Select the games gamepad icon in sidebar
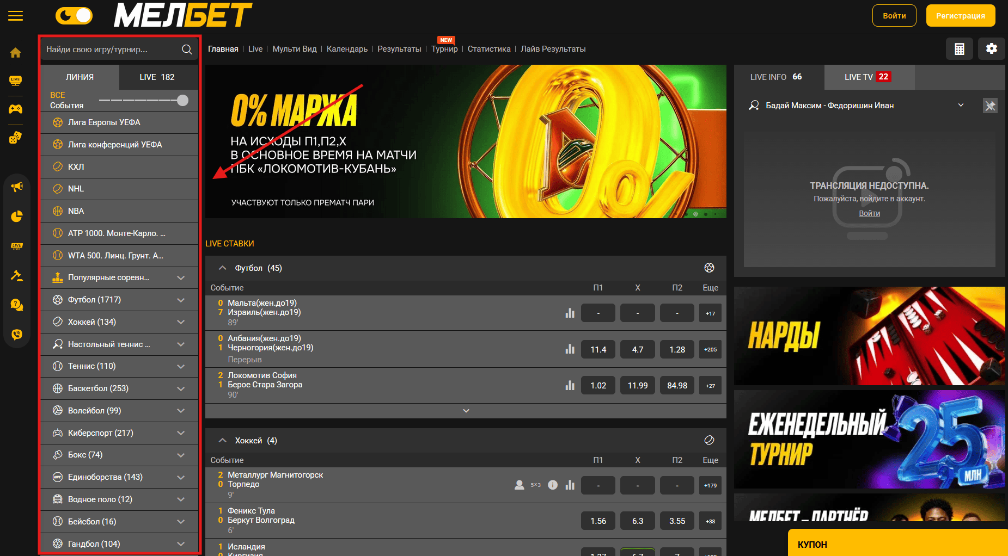Viewport: 1008px width, 556px height. (16, 109)
